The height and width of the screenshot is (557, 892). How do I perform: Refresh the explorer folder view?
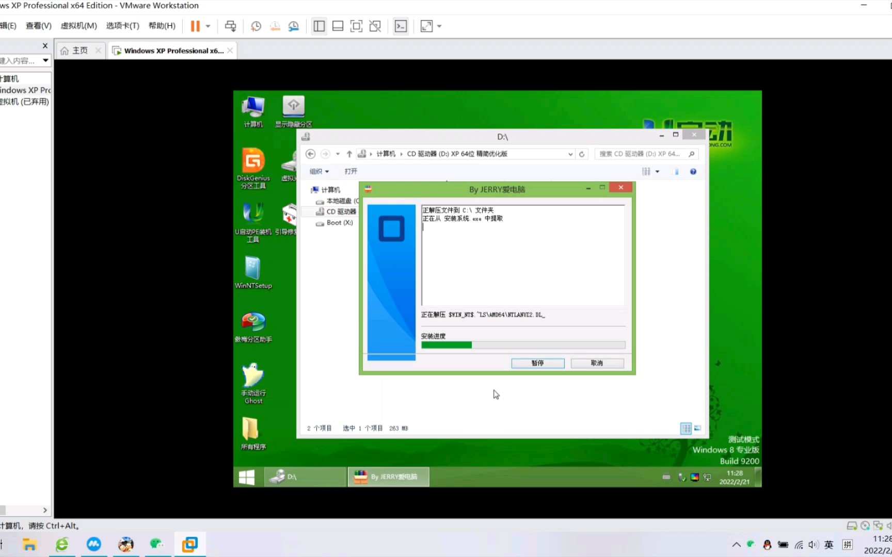click(582, 154)
